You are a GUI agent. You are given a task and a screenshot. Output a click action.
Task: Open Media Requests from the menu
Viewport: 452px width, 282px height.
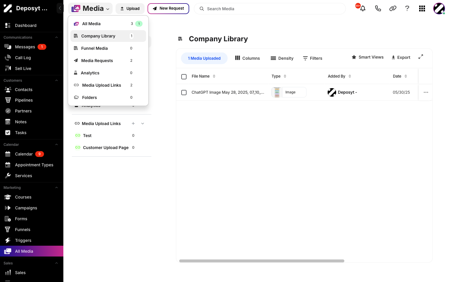point(108,61)
